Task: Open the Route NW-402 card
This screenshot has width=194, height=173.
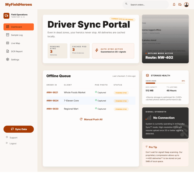Action: coord(165,39)
